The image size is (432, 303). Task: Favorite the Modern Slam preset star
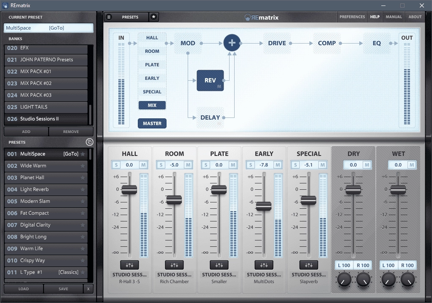coord(83,201)
